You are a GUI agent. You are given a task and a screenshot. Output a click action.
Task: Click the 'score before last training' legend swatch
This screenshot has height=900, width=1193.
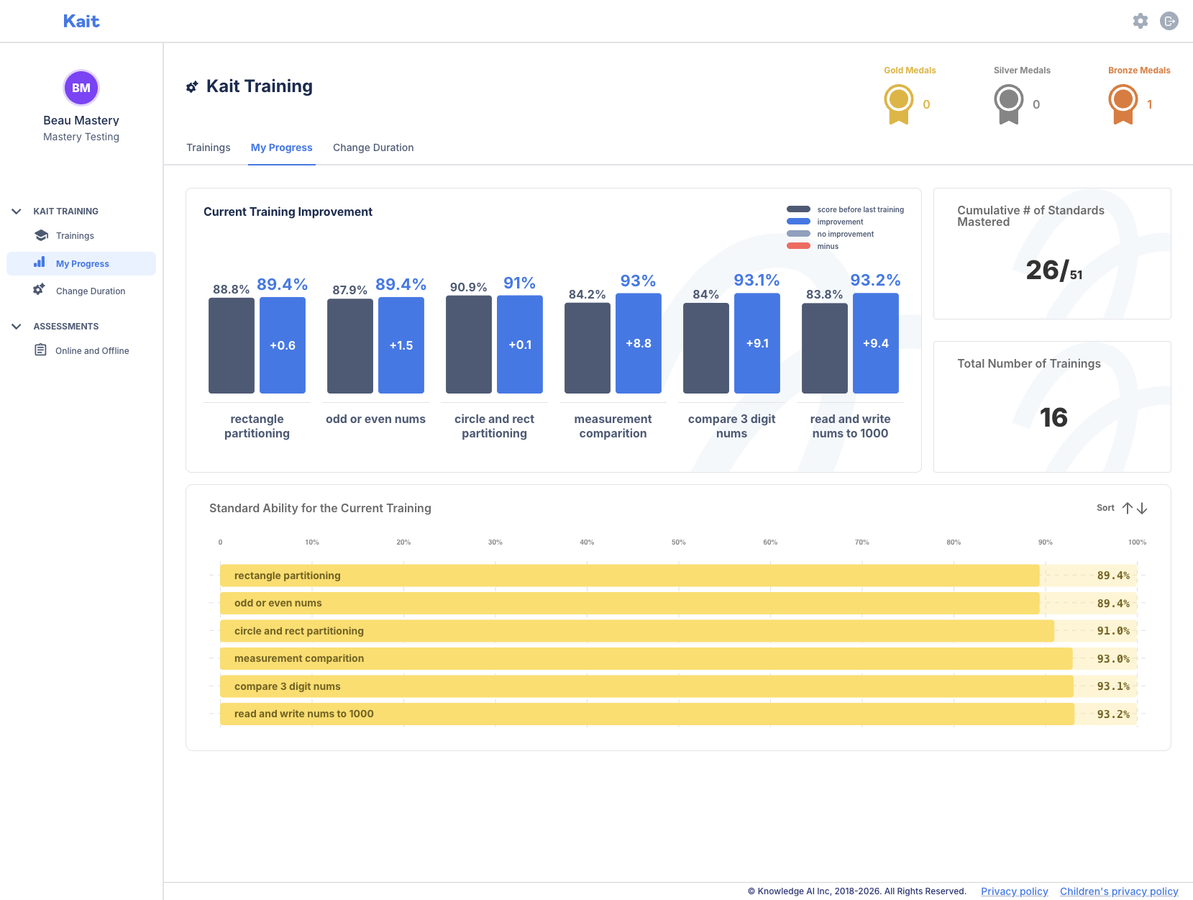click(798, 209)
